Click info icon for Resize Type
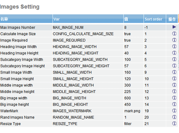This screenshot has height=133, width=179. click(x=174, y=124)
